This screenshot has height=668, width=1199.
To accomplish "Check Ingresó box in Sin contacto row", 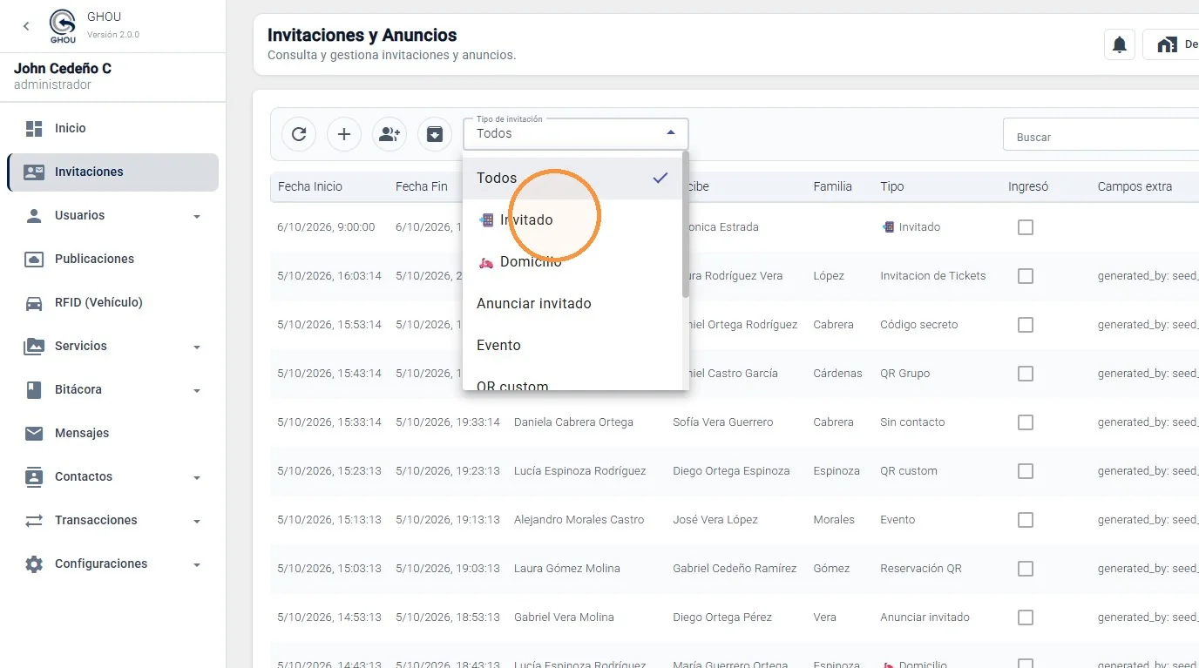I will coord(1026,422).
